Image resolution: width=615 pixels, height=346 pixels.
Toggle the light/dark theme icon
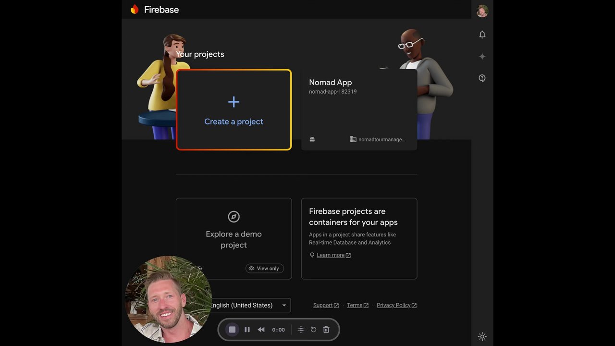pyautogui.click(x=482, y=336)
